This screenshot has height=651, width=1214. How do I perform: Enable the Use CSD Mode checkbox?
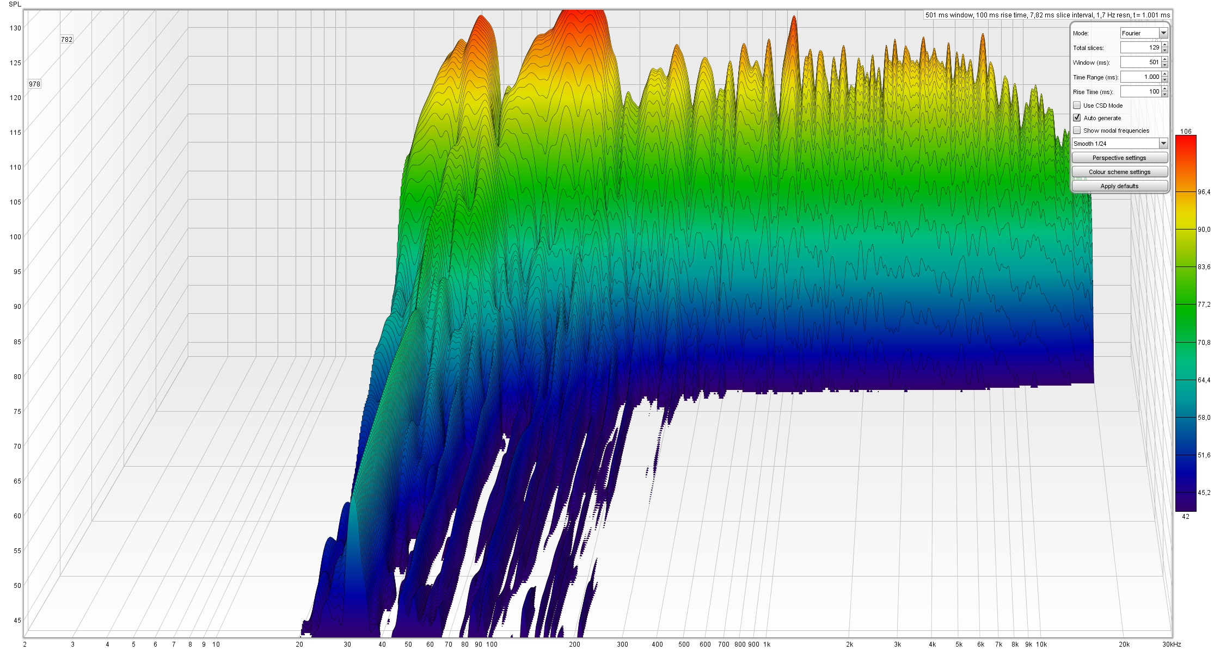[x=1077, y=106]
